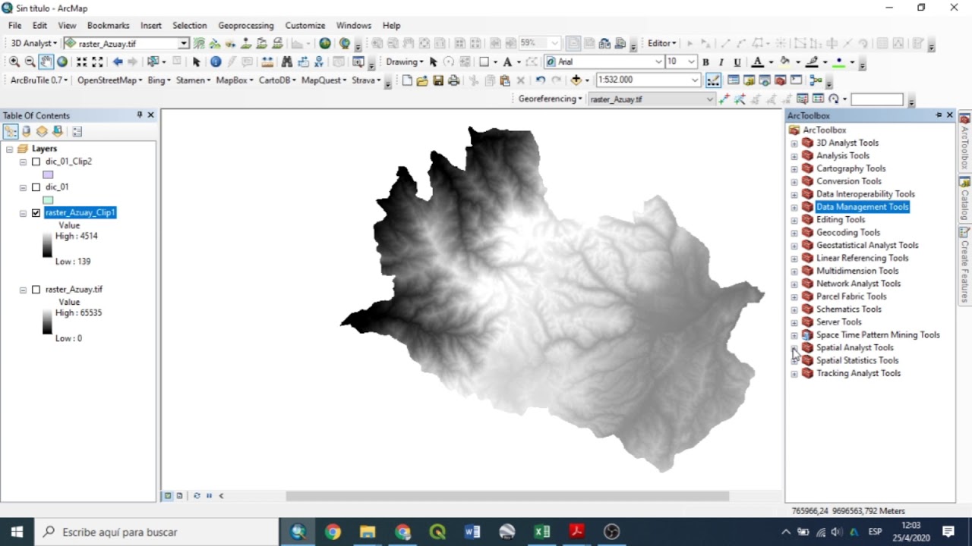Click dic_01_Clip2 purple symbol swatch

point(48,174)
